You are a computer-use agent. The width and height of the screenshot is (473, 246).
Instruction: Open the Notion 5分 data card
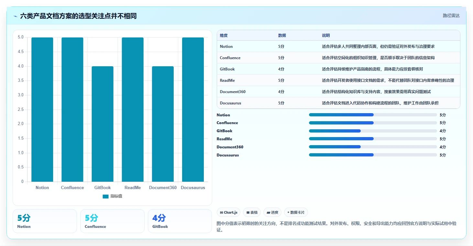pos(45,221)
